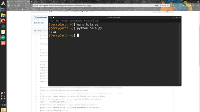Open the '0 contributors' link on GitHub
Image resolution: width=200 pixels, height=112 pixels.
point(39,23)
